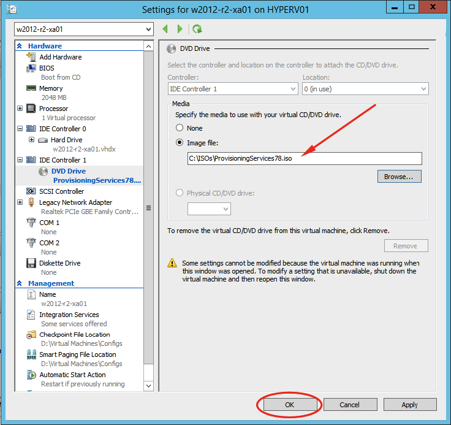Select the Automatic Start Action item
451x425 pixels.
pyautogui.click(x=72, y=375)
